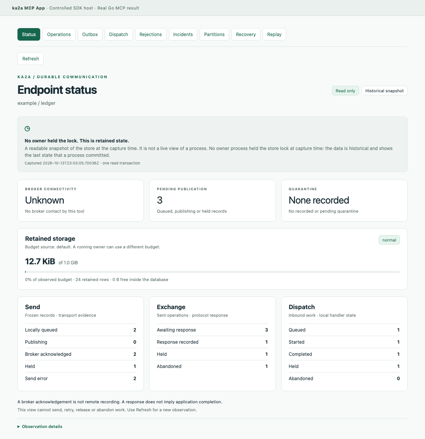
Task: Click the normal storage status badge
Action: (389, 240)
